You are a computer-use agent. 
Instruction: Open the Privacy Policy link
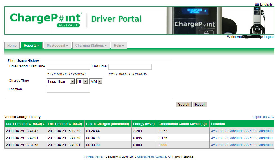coord(93,157)
